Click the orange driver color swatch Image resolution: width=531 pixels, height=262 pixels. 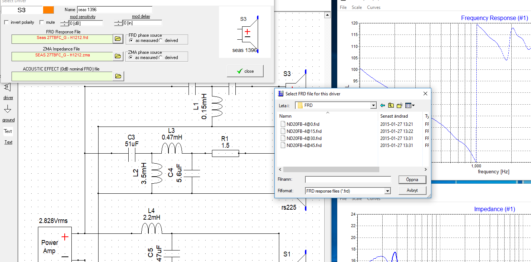pyautogui.click(x=48, y=10)
